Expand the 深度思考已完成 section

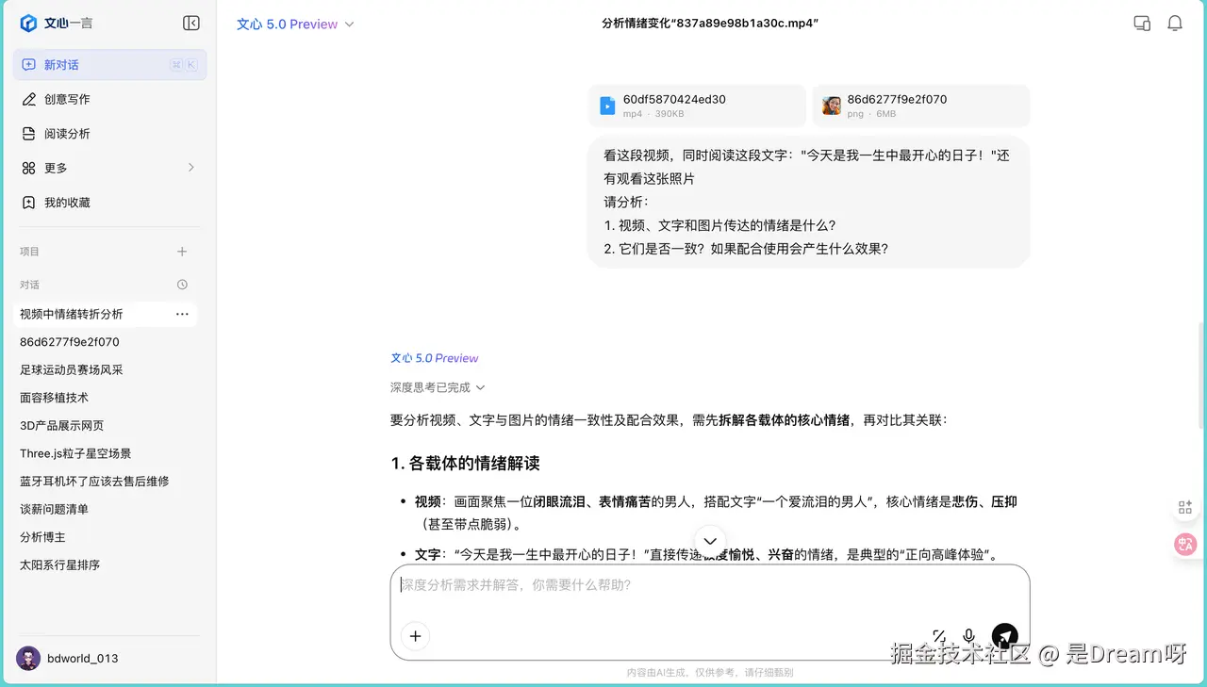pos(438,387)
